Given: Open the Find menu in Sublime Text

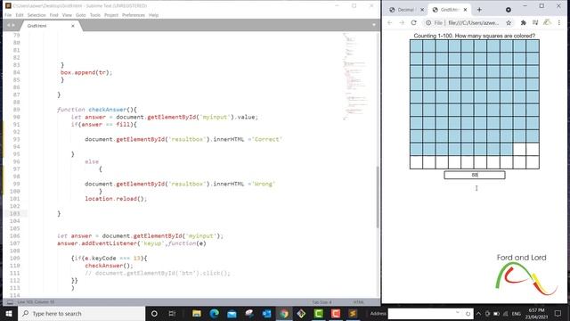Looking at the screenshot, I should click(x=53, y=15).
